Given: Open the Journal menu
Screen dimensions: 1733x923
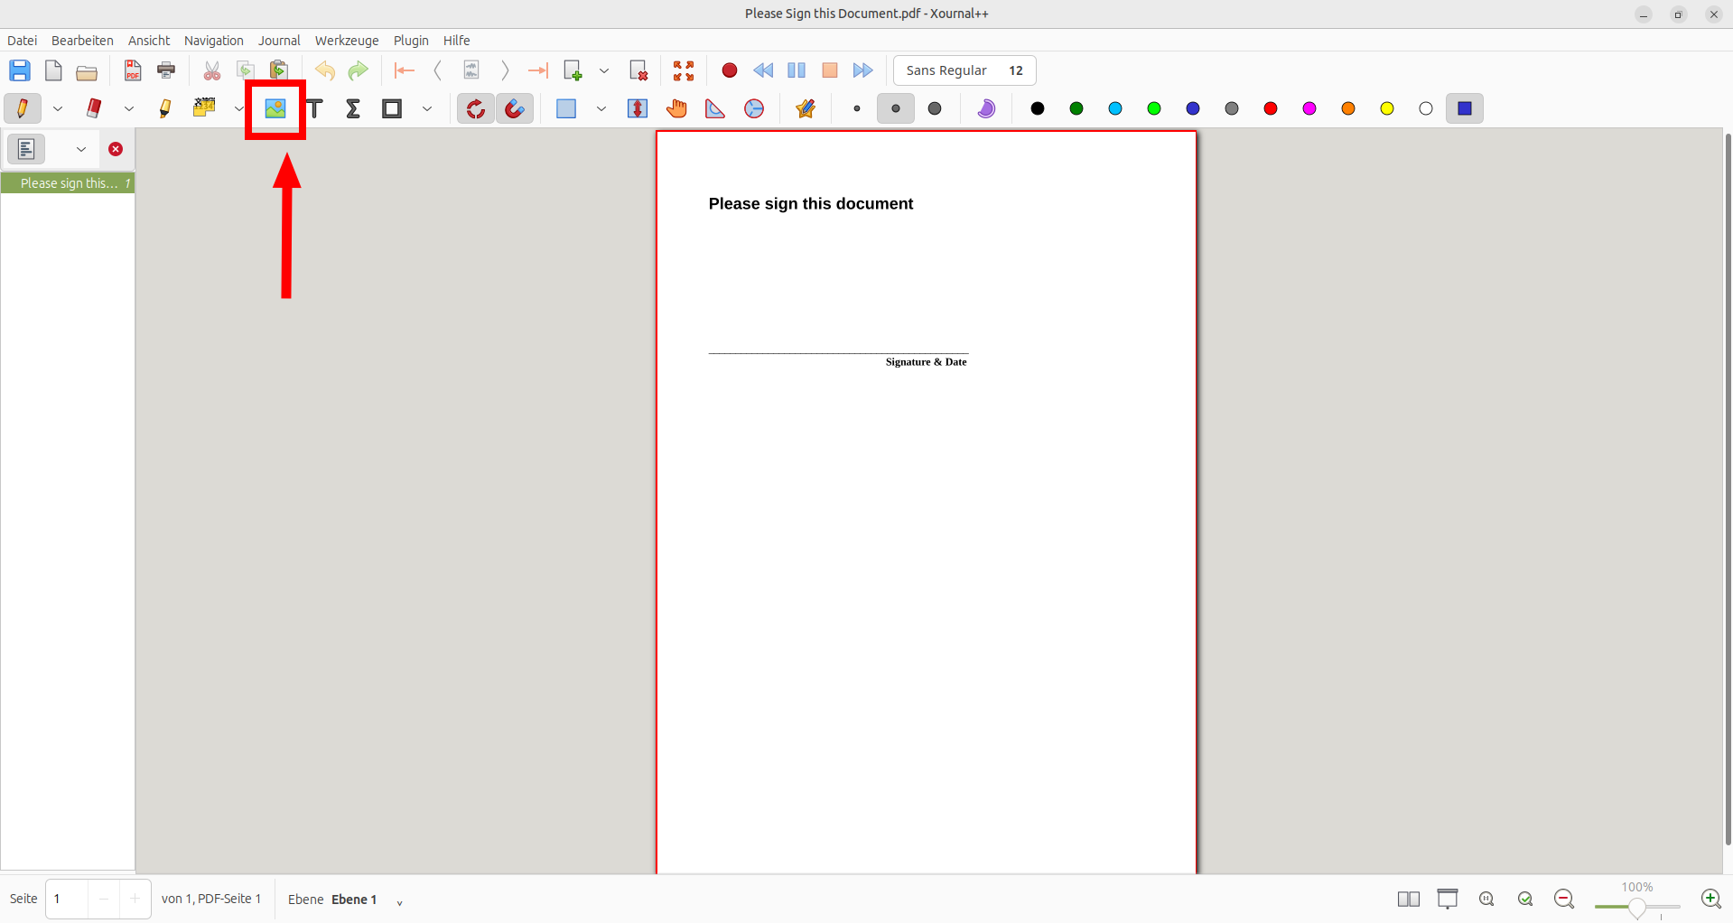Looking at the screenshot, I should [x=279, y=40].
